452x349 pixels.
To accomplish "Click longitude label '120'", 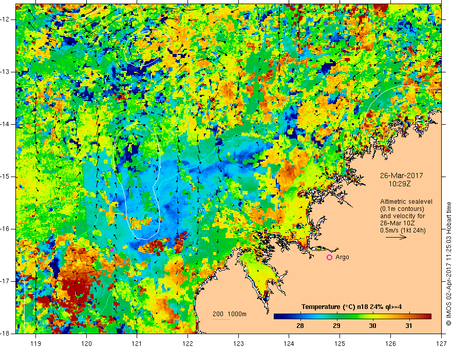I will [x=86, y=343].
